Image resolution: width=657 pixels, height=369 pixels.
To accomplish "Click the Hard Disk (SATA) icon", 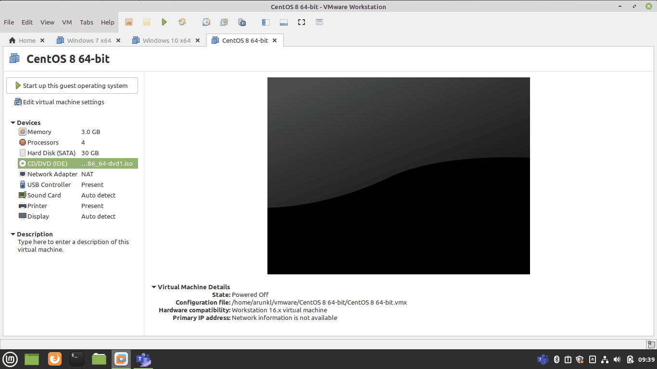I will 23,153.
